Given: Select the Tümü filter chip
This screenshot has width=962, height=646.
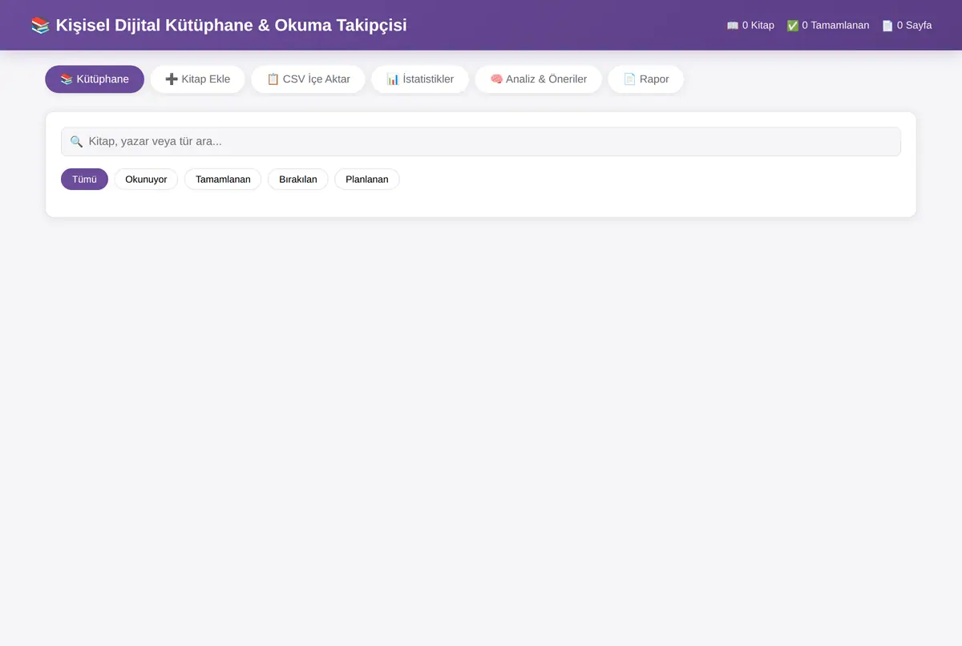Looking at the screenshot, I should 84,180.
